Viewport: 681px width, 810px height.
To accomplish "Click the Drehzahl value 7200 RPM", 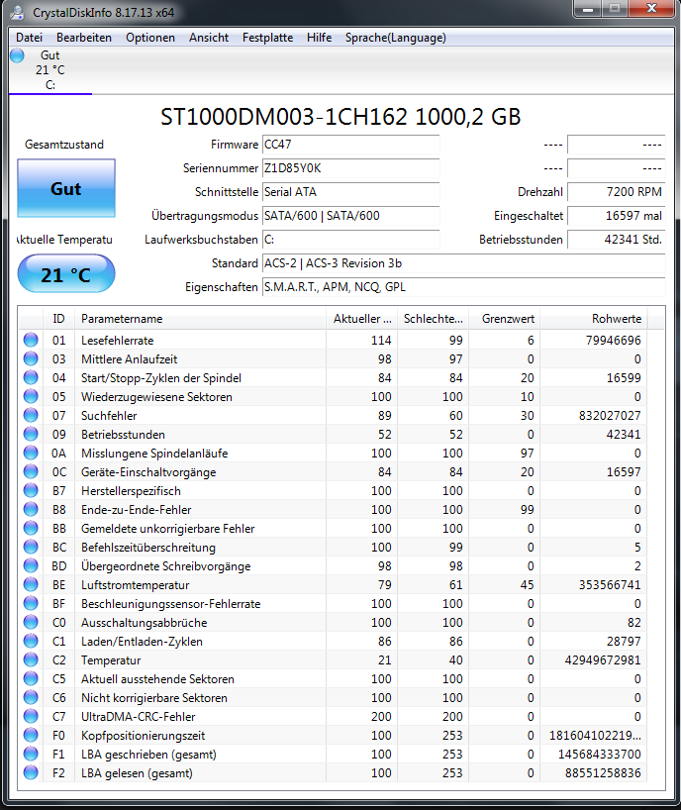I will 616,192.
